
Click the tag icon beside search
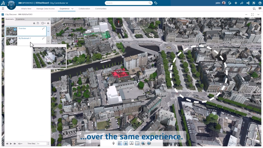[x=156, y=3]
